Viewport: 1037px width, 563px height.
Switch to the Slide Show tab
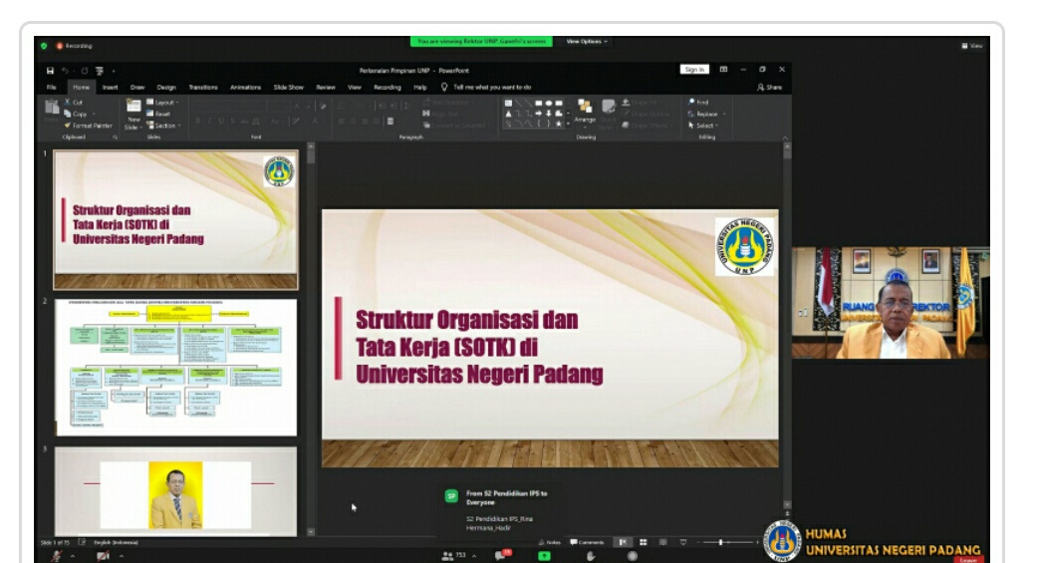click(288, 87)
